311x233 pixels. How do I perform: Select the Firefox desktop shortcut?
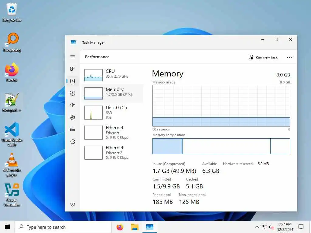(12, 72)
